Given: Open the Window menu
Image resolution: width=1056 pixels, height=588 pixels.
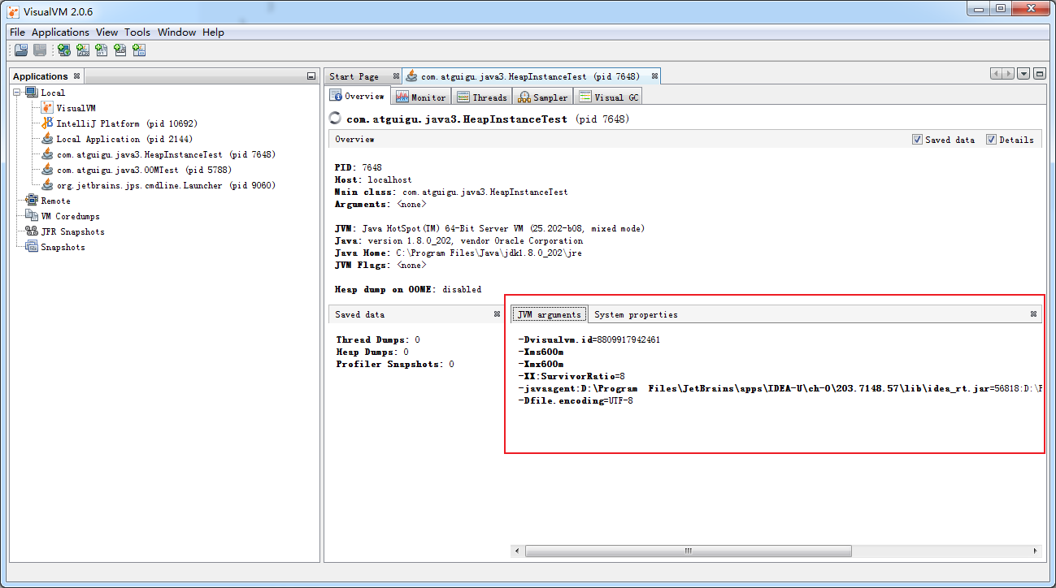Looking at the screenshot, I should pyautogui.click(x=176, y=32).
